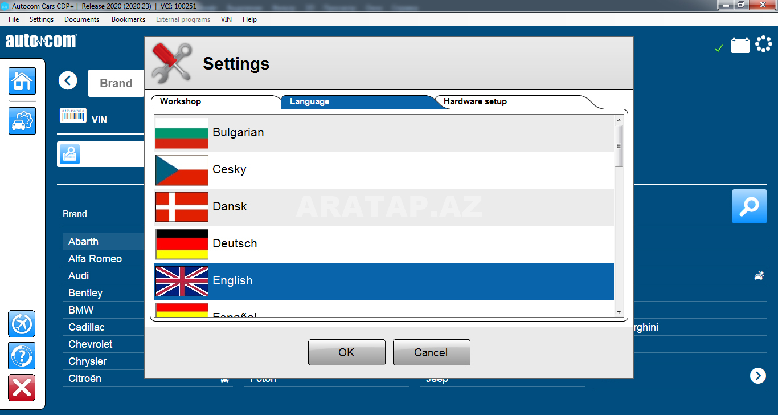Select the United Kingdom flag icon
This screenshot has width=778, height=415.
[x=182, y=281]
